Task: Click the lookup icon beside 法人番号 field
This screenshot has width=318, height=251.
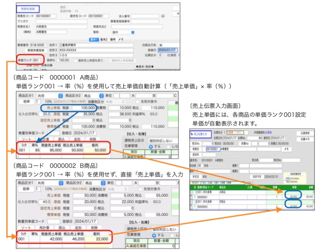Action: click(163, 16)
